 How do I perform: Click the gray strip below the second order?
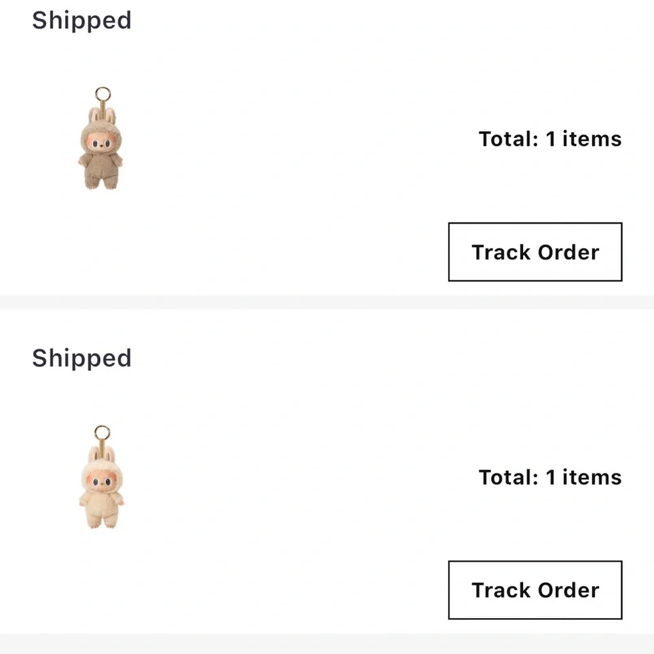[327, 644]
